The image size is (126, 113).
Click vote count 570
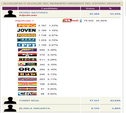click(42, 55)
